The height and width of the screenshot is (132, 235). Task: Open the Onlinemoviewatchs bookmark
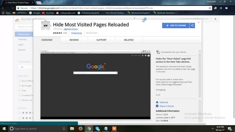[x=88, y=13]
